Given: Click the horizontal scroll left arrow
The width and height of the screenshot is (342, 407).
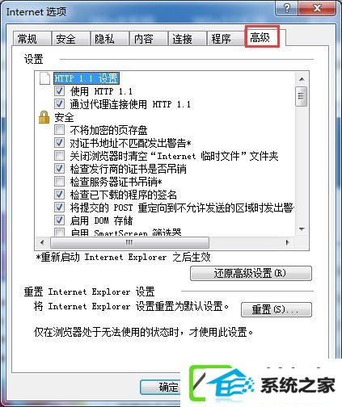Looking at the screenshot, I should point(42,242).
